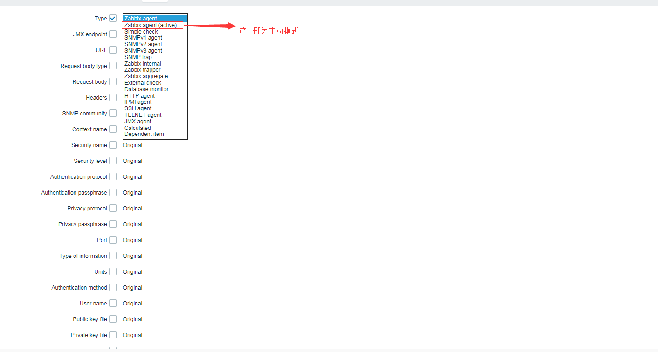658x352 pixels.
Task: Select SNMPv2 agent option
Action: click(x=155, y=44)
